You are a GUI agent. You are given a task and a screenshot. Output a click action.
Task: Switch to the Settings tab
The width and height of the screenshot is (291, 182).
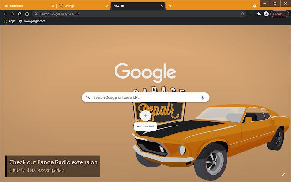point(83,6)
